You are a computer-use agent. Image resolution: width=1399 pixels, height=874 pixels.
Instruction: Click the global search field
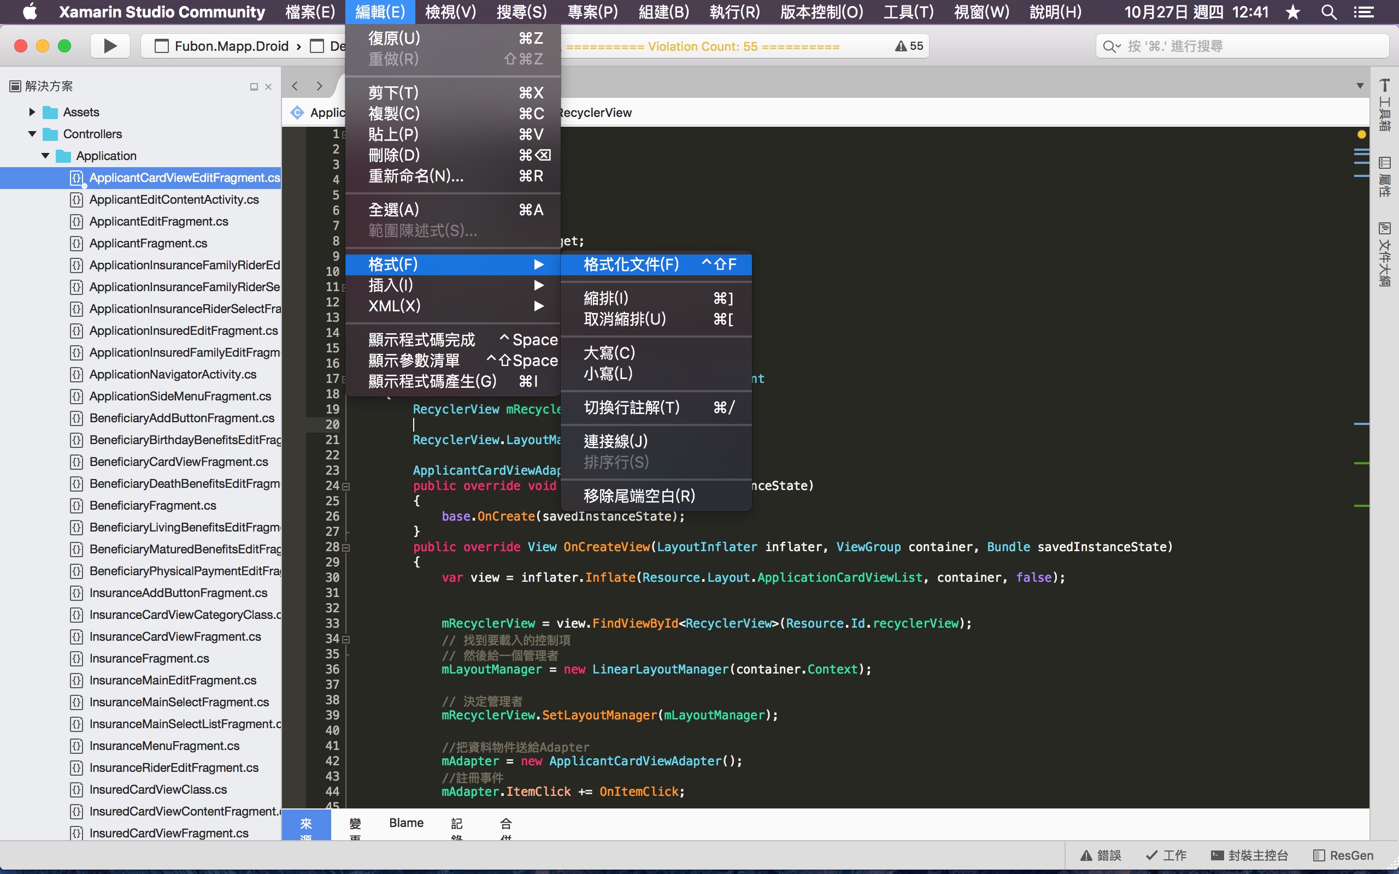click(1242, 46)
